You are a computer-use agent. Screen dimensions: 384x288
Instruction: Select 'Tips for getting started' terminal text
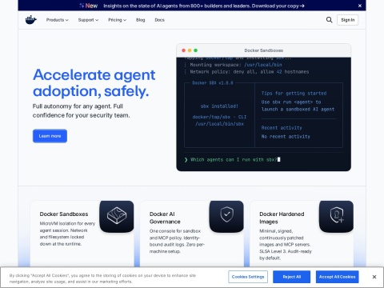(x=294, y=94)
